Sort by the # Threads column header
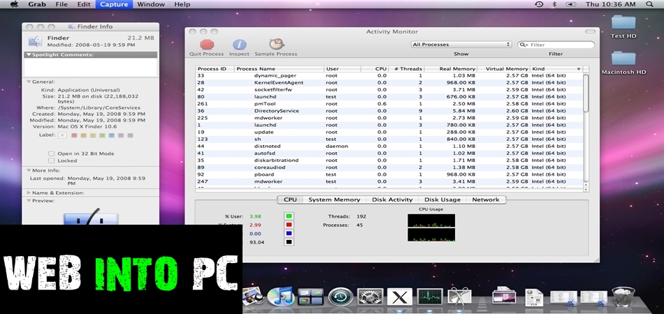The width and height of the screenshot is (664, 314). click(407, 69)
